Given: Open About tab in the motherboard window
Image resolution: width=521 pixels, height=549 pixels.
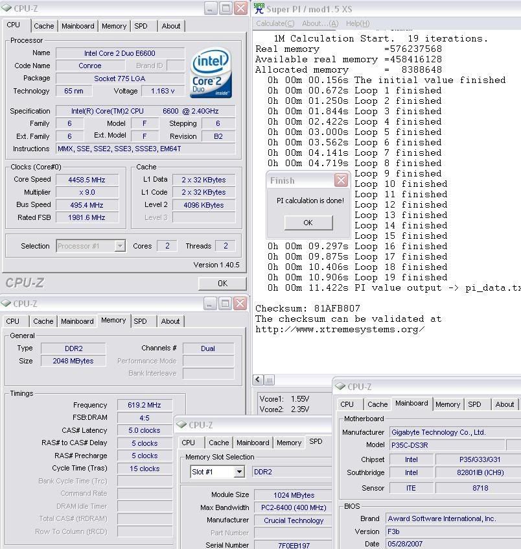Looking at the screenshot, I should pos(505,404).
